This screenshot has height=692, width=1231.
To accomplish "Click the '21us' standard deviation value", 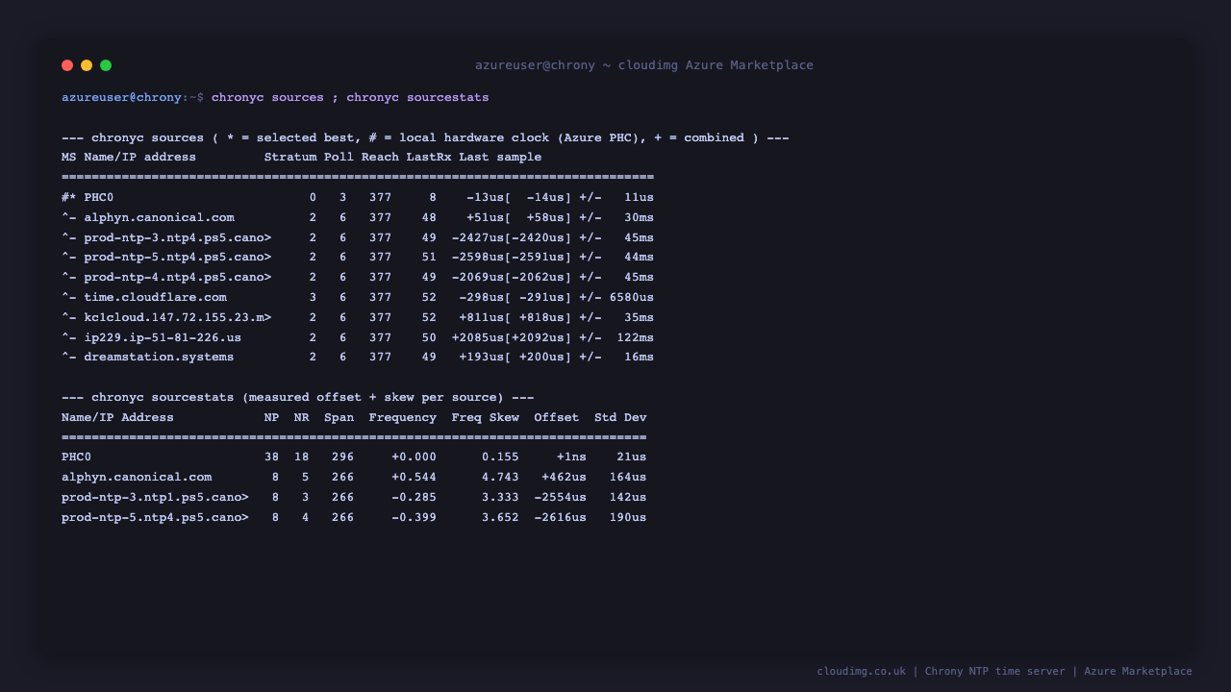I will click(632, 457).
